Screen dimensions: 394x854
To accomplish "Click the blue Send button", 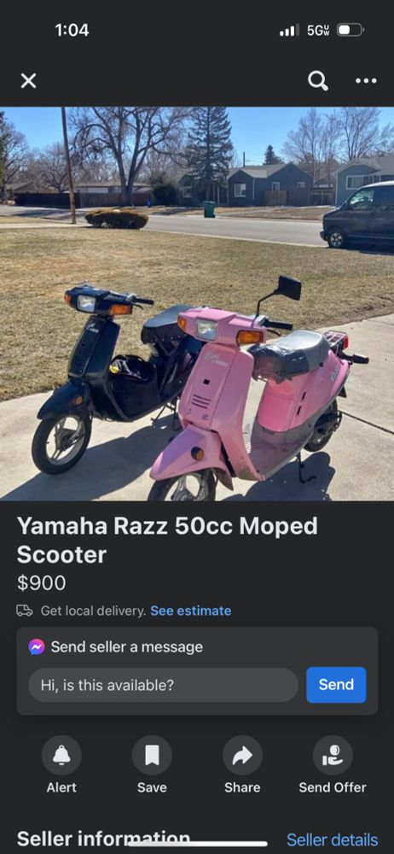I will (336, 685).
